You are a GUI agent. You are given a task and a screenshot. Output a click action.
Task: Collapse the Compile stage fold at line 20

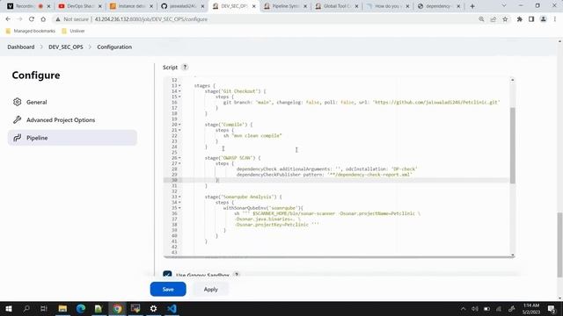[x=179, y=125]
